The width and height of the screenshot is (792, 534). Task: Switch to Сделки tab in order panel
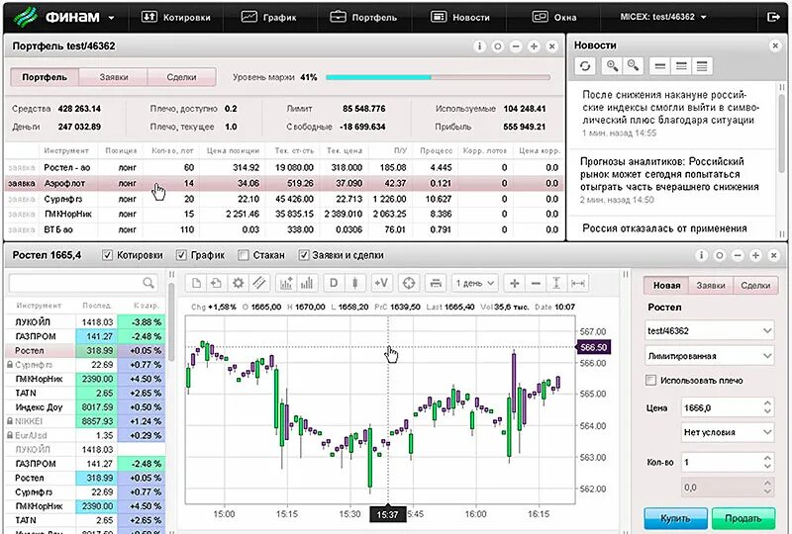[x=755, y=285]
